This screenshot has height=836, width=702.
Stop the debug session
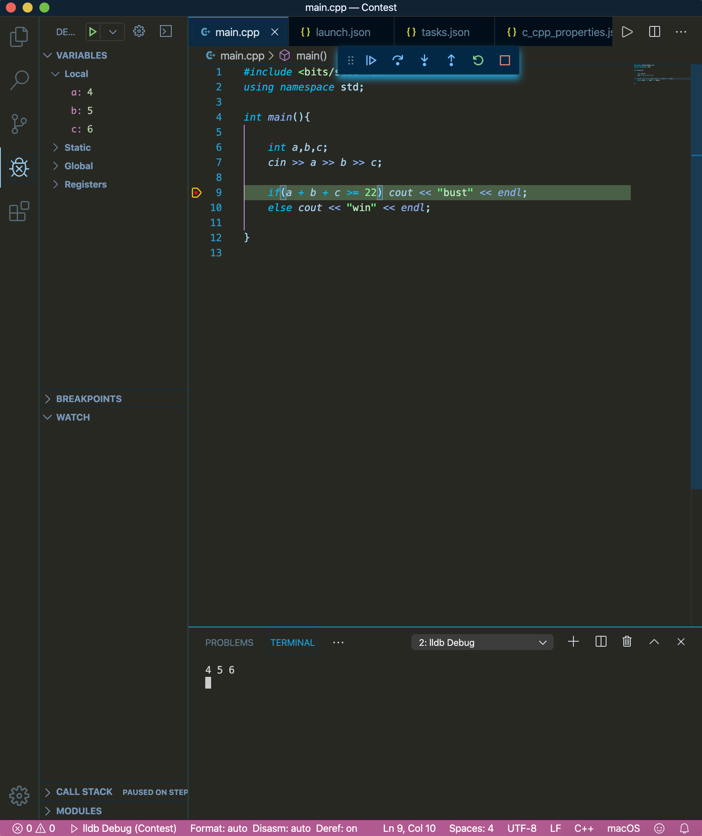505,61
